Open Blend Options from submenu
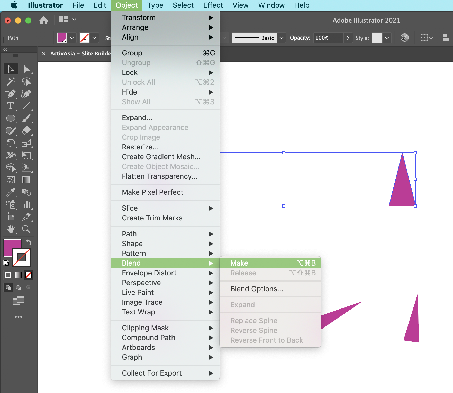 coord(270,289)
